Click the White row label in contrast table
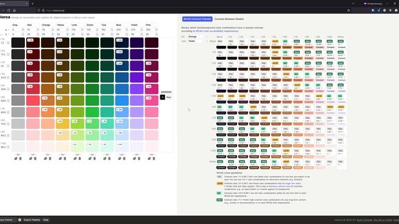The height and width of the screenshot is (224, 399). [213, 162]
